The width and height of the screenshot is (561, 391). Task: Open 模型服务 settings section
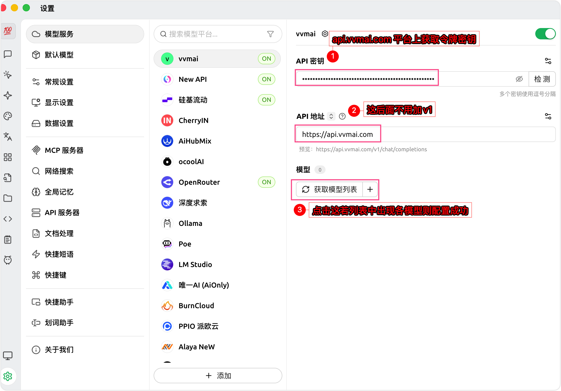(85, 34)
